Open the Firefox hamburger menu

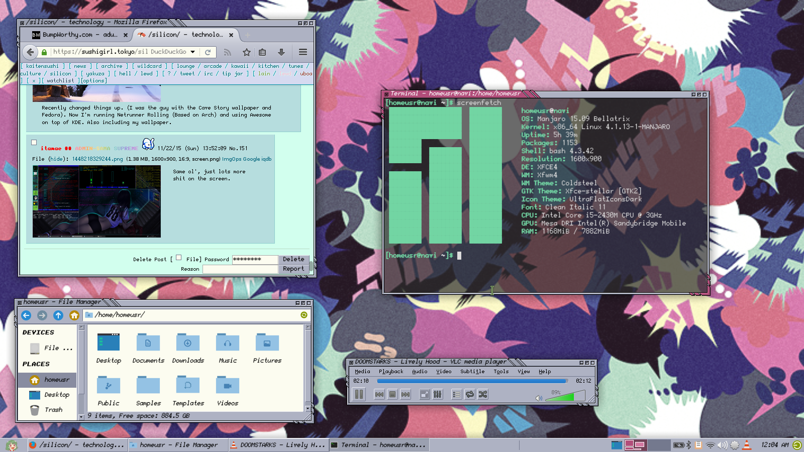coord(303,52)
